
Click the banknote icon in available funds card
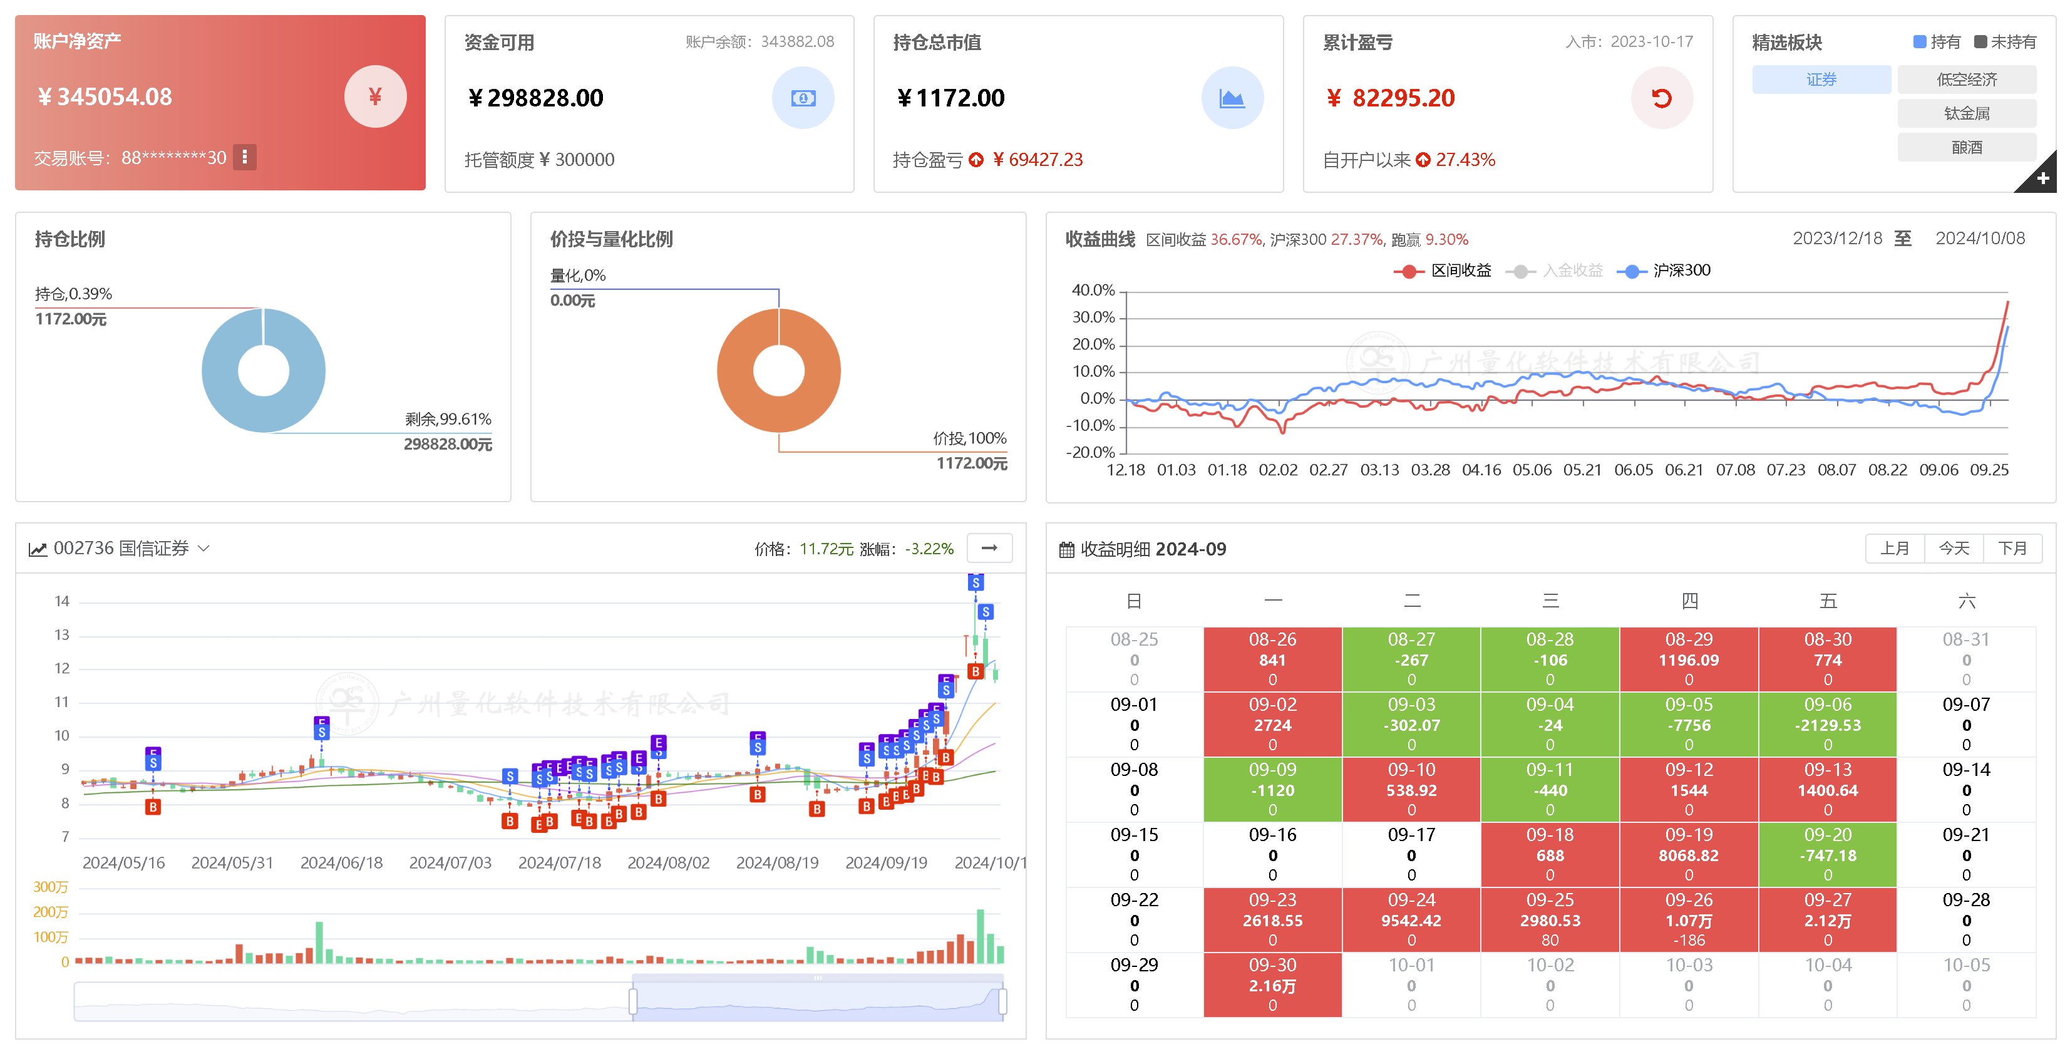(803, 98)
